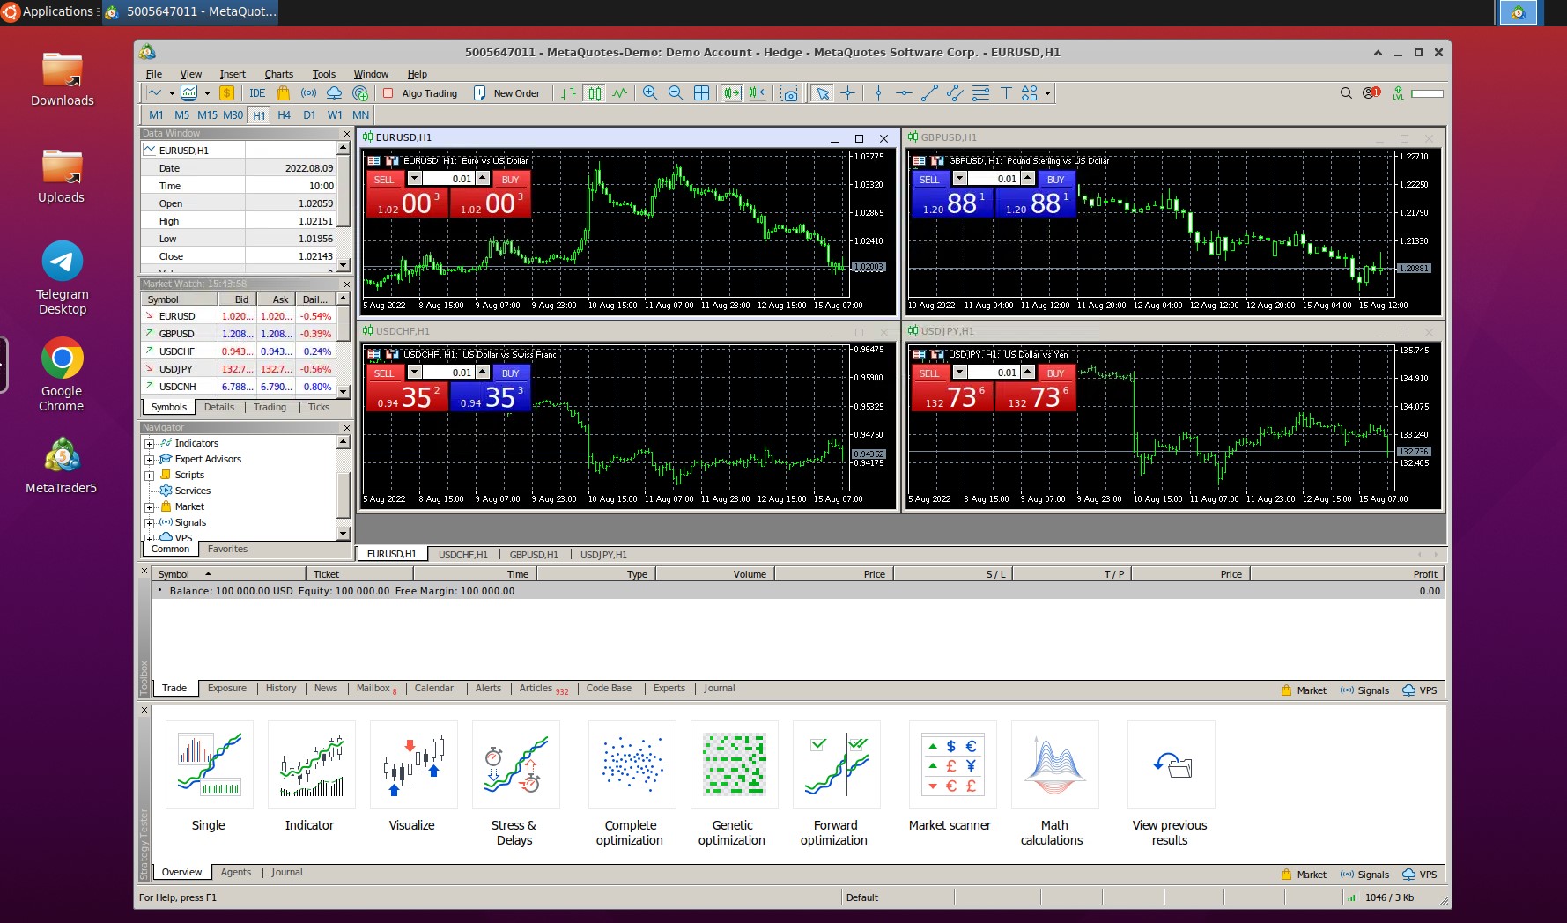Open the MetaEditor IDE from the toolbar
The image size is (1567, 923).
(257, 93)
